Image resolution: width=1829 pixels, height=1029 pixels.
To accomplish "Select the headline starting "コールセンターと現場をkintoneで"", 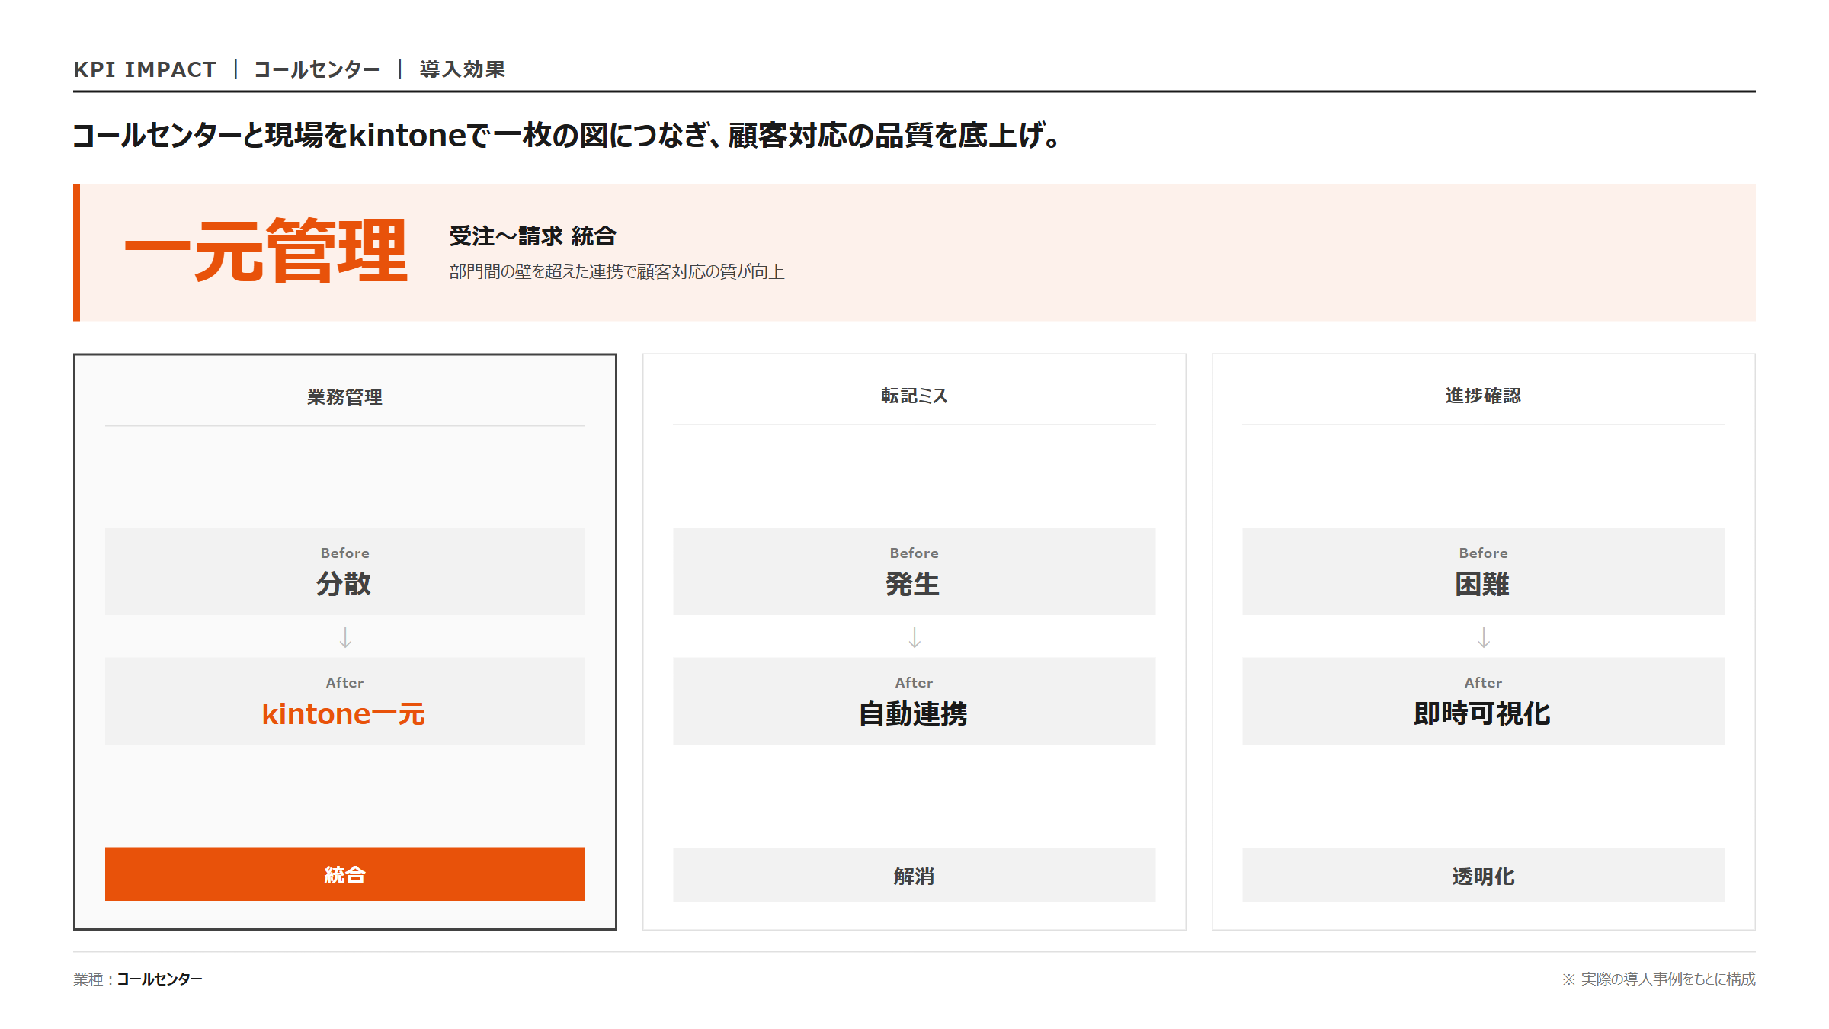I will (x=567, y=135).
